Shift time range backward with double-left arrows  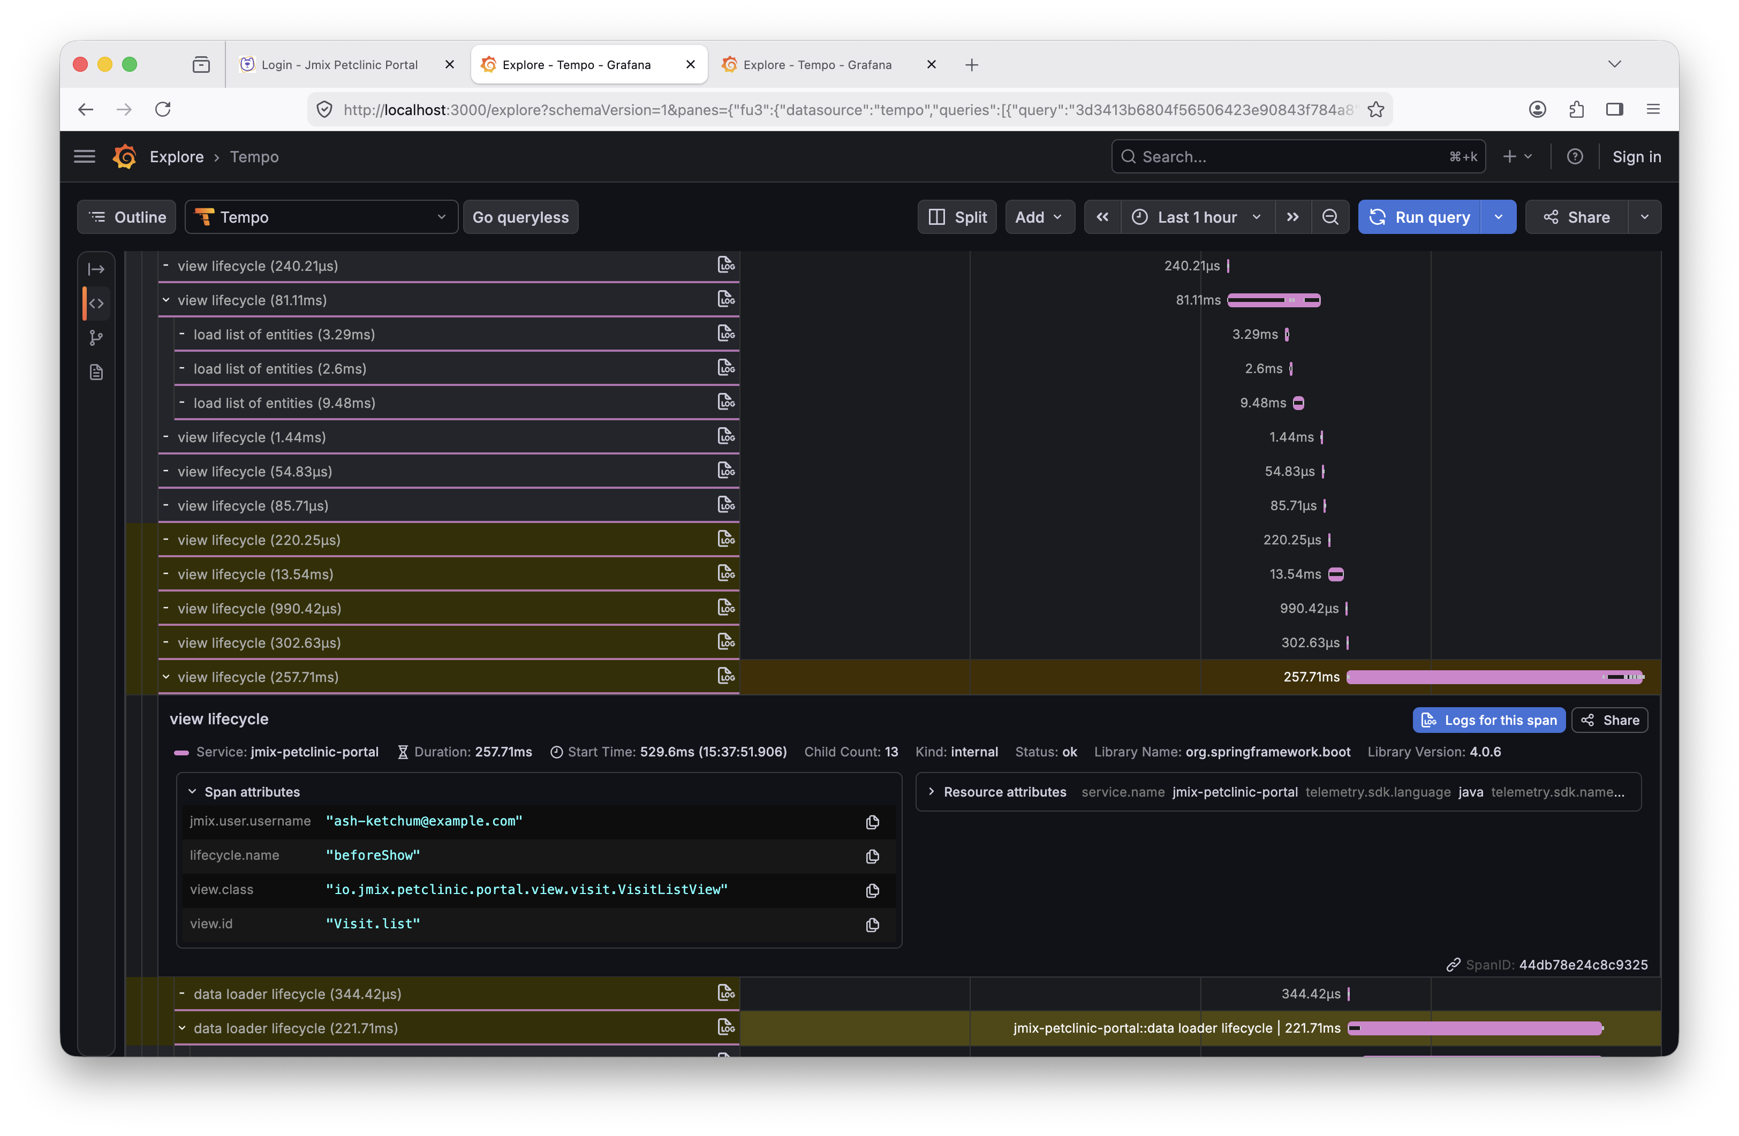[1102, 217]
